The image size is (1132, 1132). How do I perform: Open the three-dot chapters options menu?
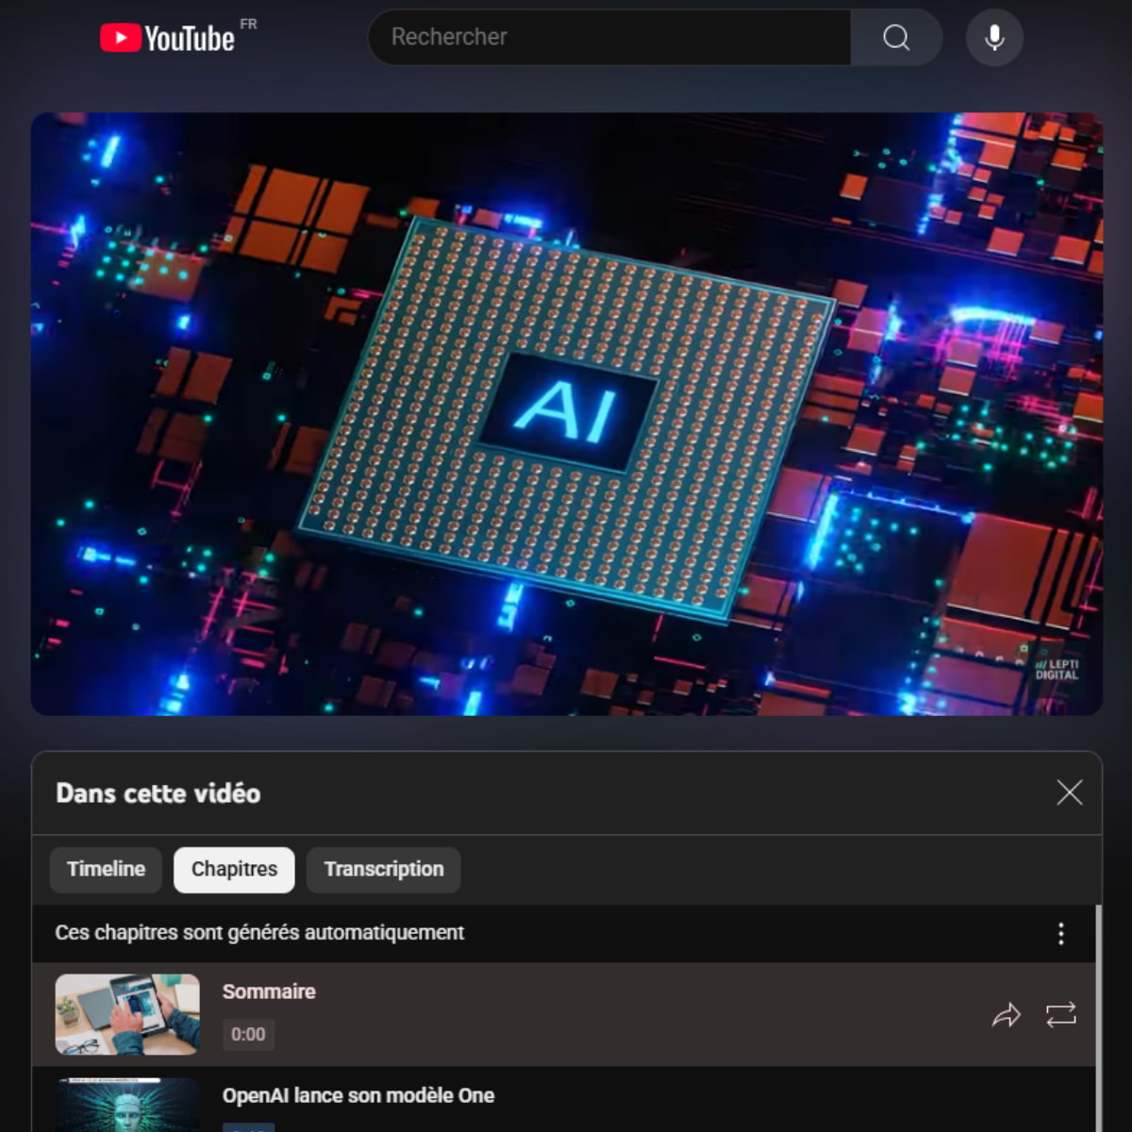[1061, 933]
